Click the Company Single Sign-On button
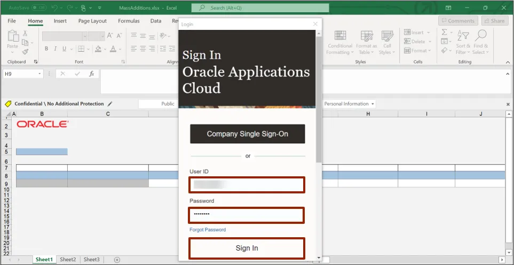 (x=247, y=134)
